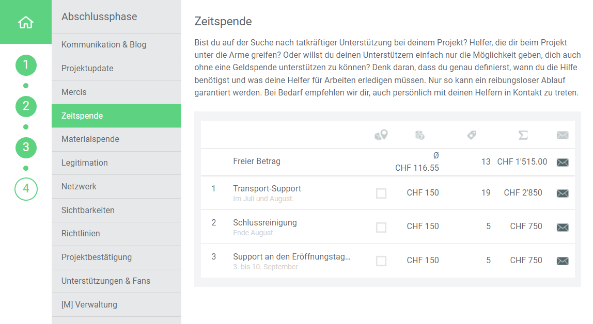Click the price tag column header icon
Image resolution: width=593 pixels, height=324 pixels.
(471, 135)
